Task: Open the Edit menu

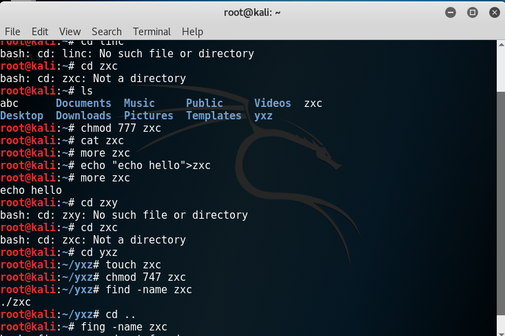Action: (x=40, y=32)
